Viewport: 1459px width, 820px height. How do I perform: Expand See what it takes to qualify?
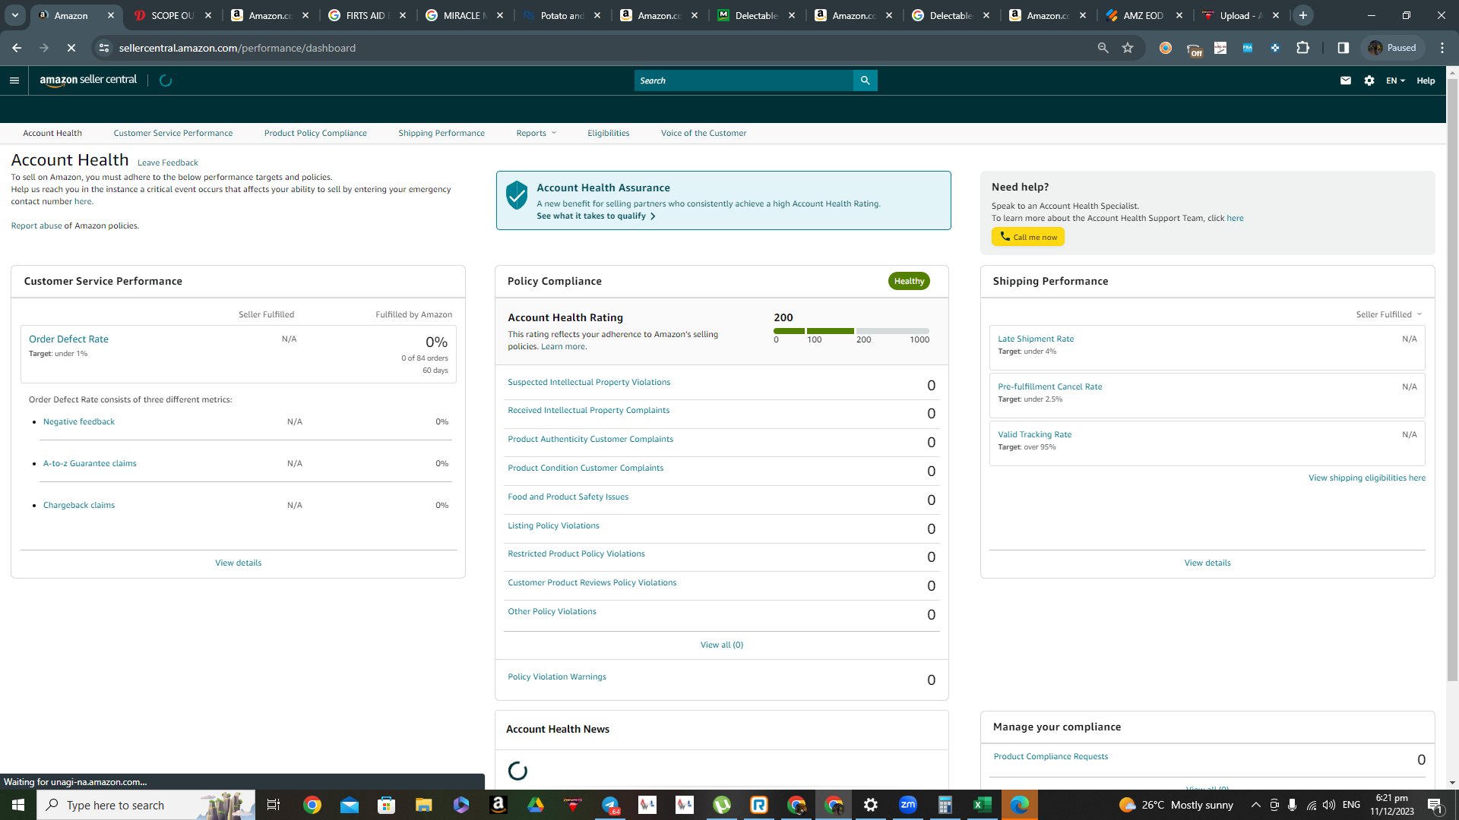click(x=596, y=216)
